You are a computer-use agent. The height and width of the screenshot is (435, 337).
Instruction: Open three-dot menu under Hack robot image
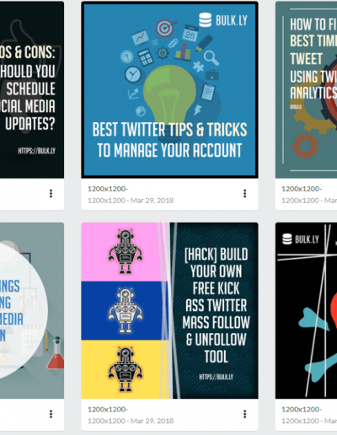coord(244,414)
